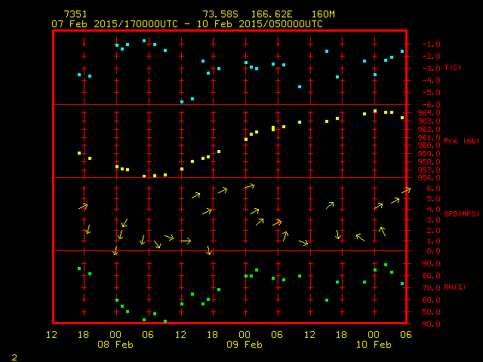Select the 08 Feb date label
This screenshot has width=483, height=362.
pos(115,345)
